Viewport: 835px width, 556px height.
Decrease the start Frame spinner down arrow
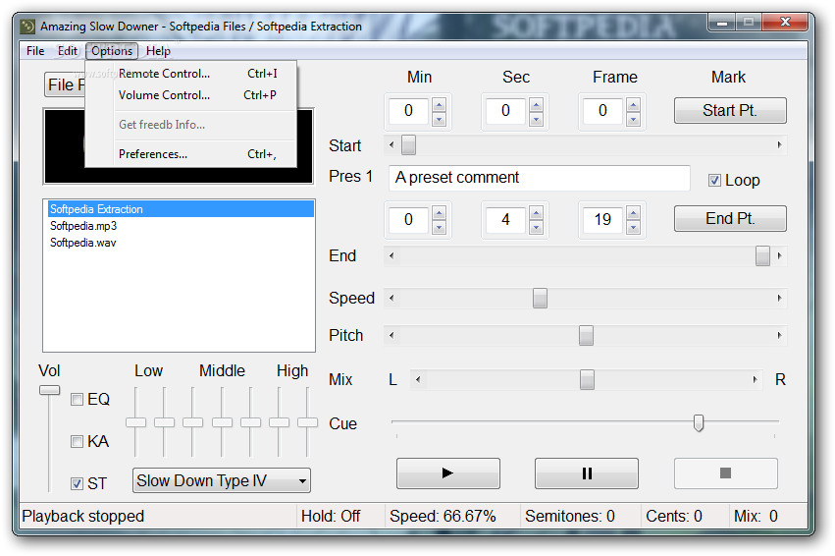633,119
